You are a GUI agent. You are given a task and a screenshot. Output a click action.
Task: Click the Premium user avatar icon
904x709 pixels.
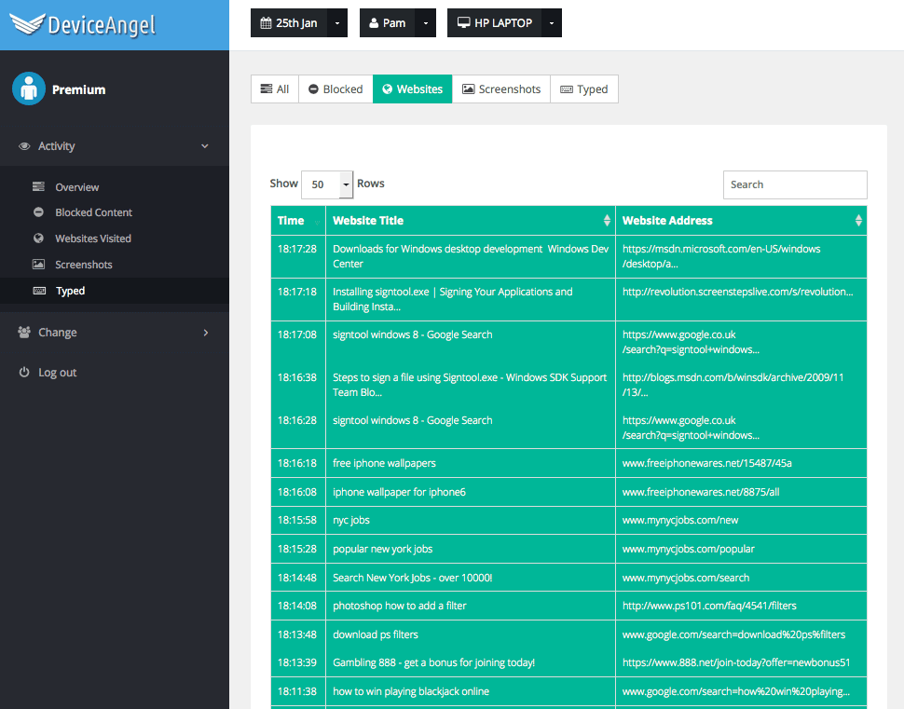29,89
